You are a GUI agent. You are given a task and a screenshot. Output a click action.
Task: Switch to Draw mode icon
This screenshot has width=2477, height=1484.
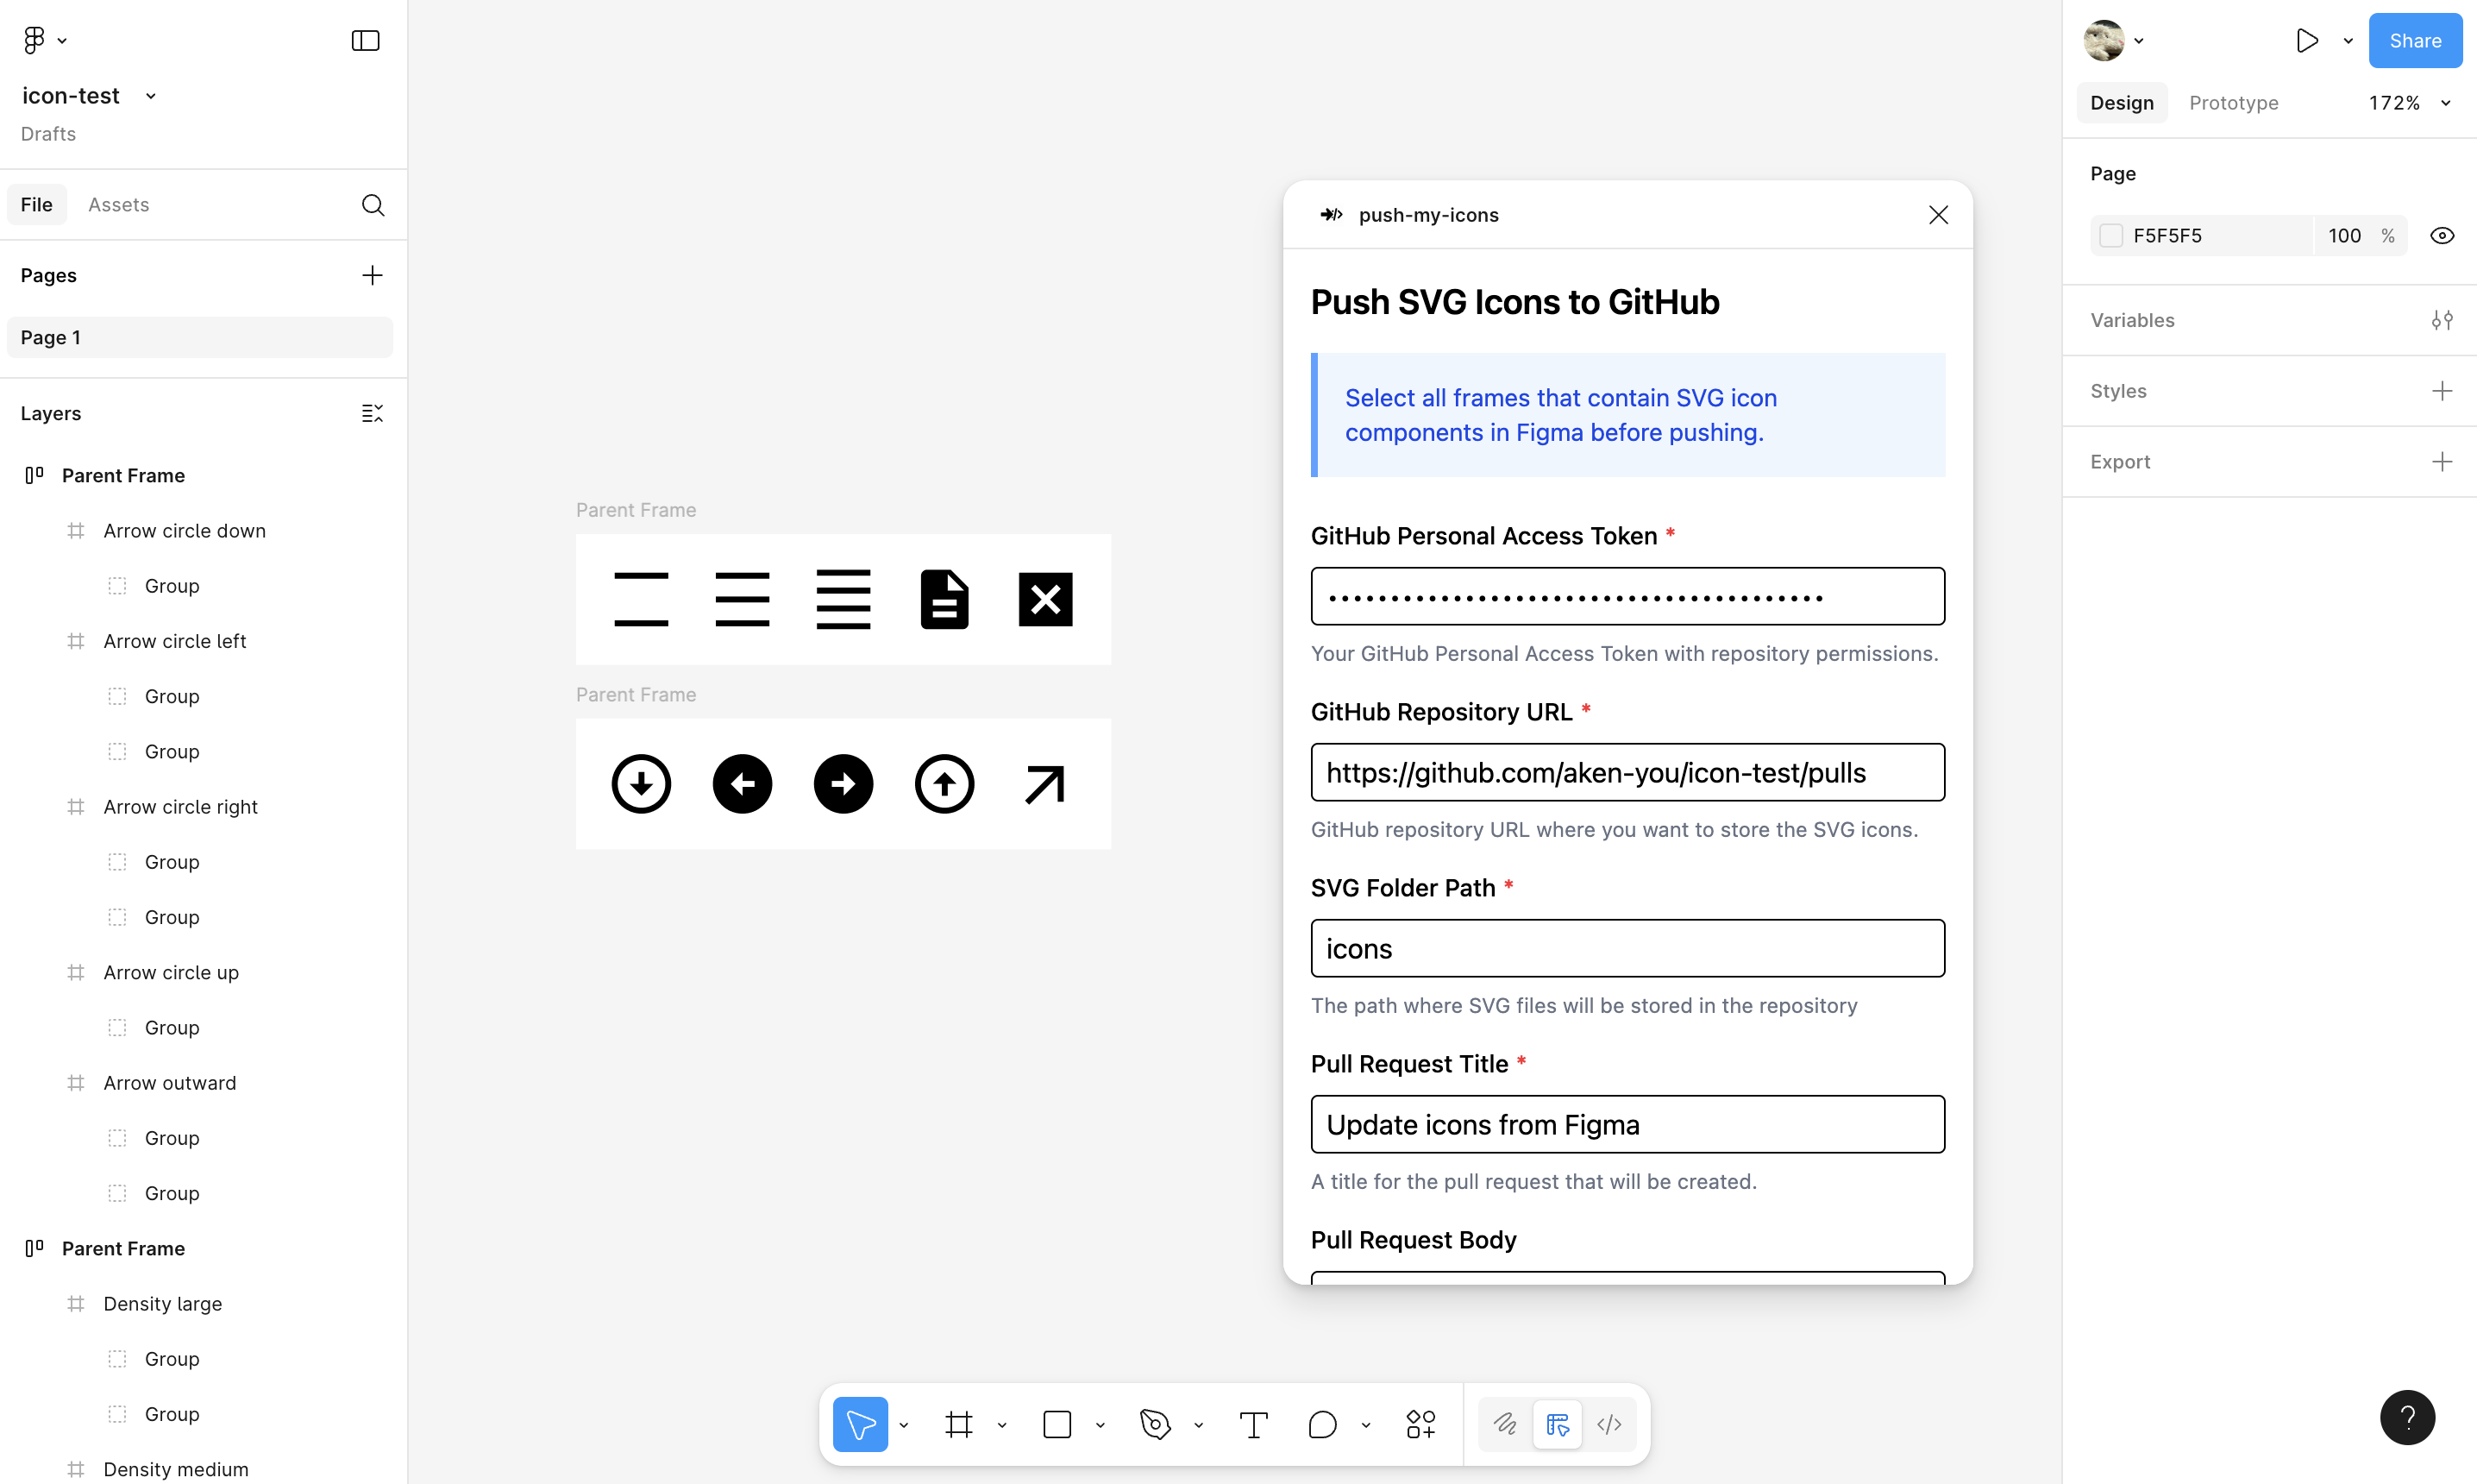click(x=1504, y=1424)
